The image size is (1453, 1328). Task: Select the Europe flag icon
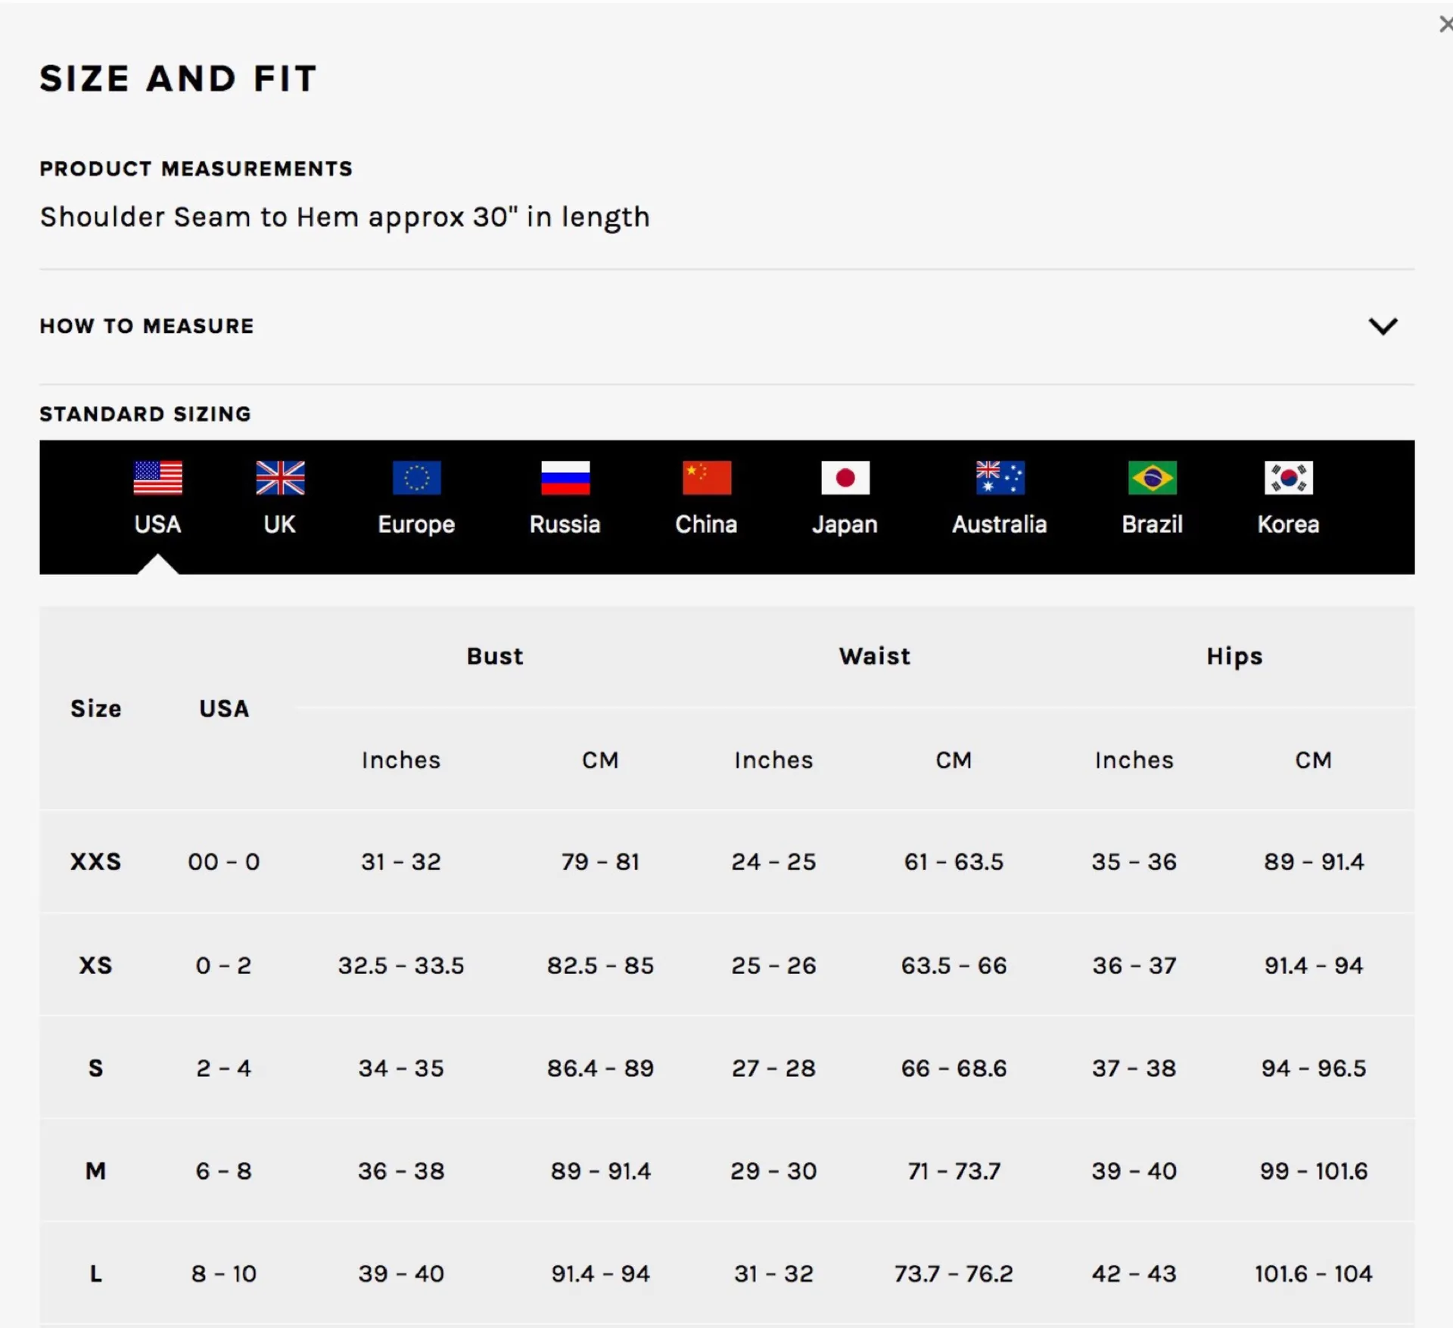click(x=416, y=477)
